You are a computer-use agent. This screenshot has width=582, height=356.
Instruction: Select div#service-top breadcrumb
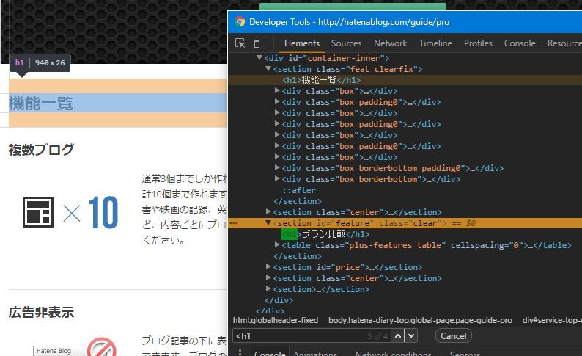pyautogui.click(x=552, y=320)
